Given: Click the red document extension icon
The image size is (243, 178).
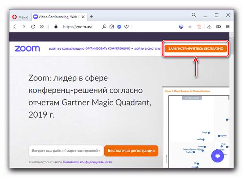Looking at the screenshot, I should point(199,27).
